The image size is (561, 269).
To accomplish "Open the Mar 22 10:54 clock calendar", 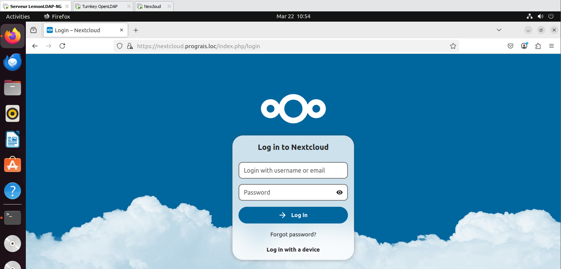I will (x=293, y=16).
